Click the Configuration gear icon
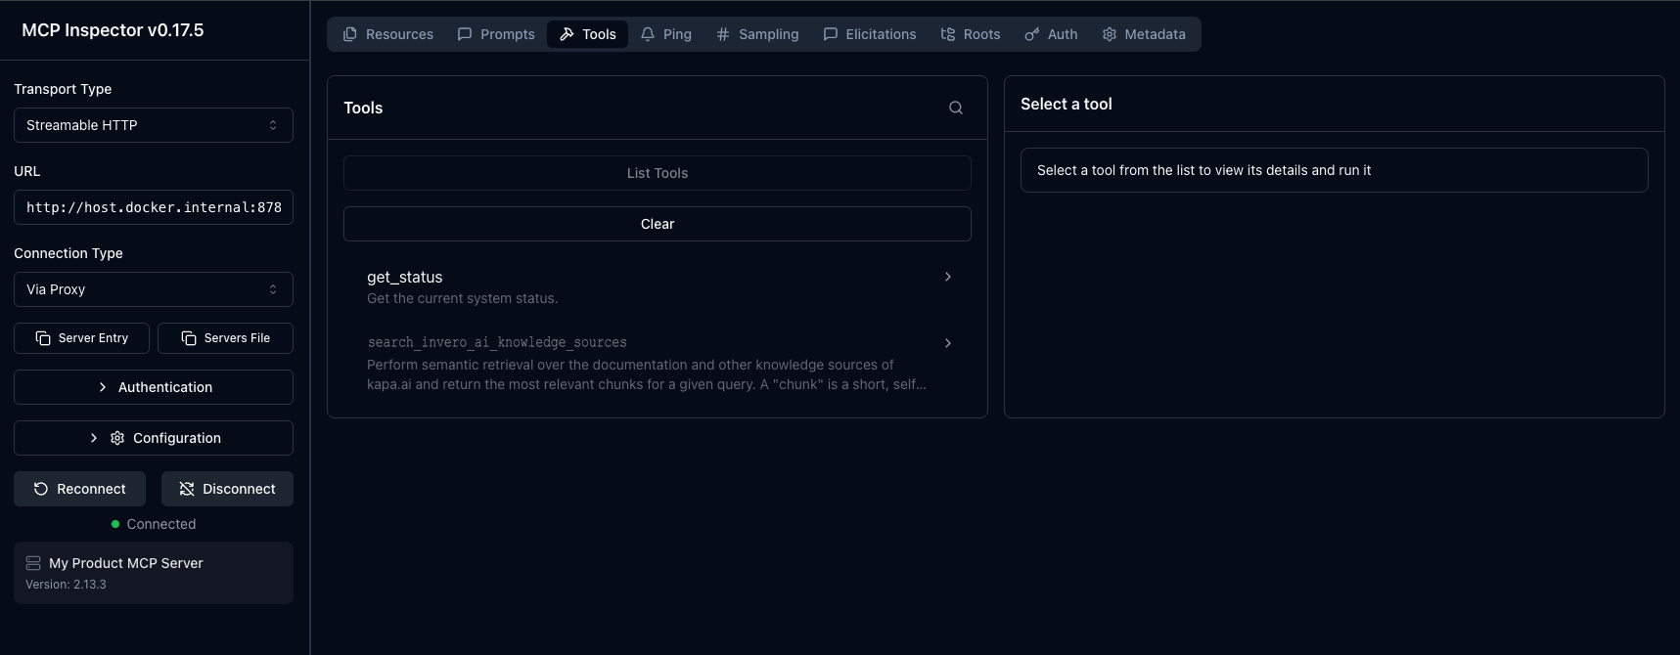This screenshot has width=1680, height=655. 117,438
